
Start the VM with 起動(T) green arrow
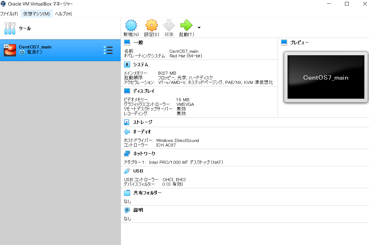[186, 25]
